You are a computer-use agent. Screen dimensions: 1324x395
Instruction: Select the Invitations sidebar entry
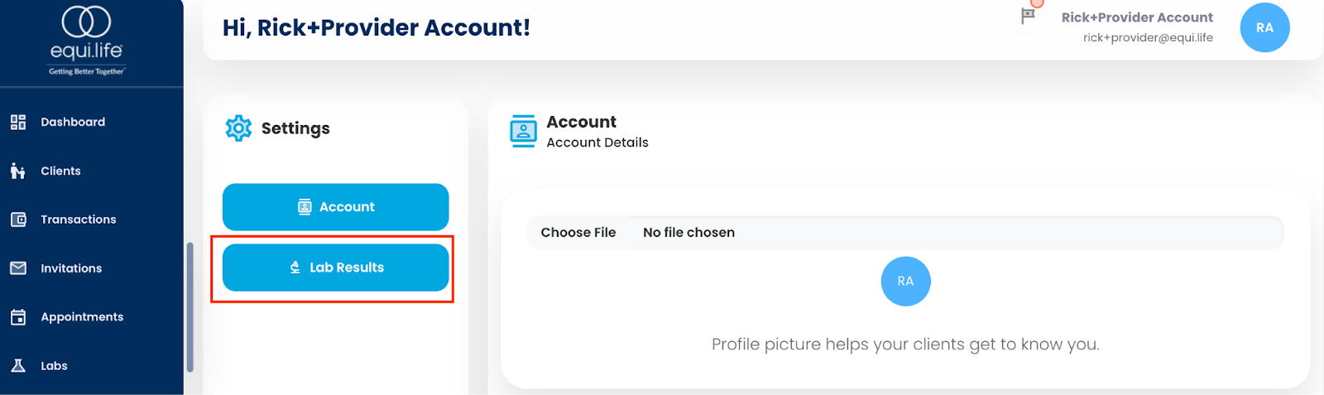point(71,268)
